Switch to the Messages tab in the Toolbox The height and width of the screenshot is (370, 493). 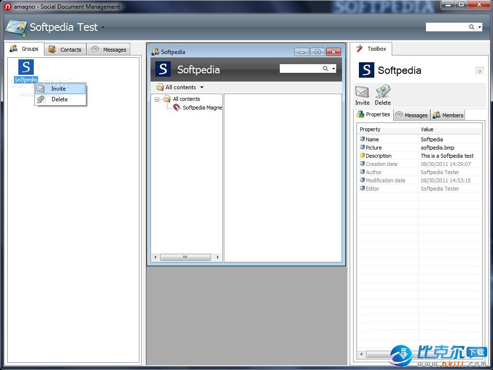[x=411, y=115]
